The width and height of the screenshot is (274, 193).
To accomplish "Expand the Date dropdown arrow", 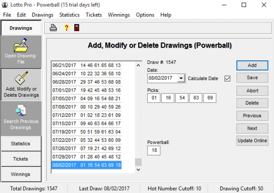I will click(x=181, y=78).
